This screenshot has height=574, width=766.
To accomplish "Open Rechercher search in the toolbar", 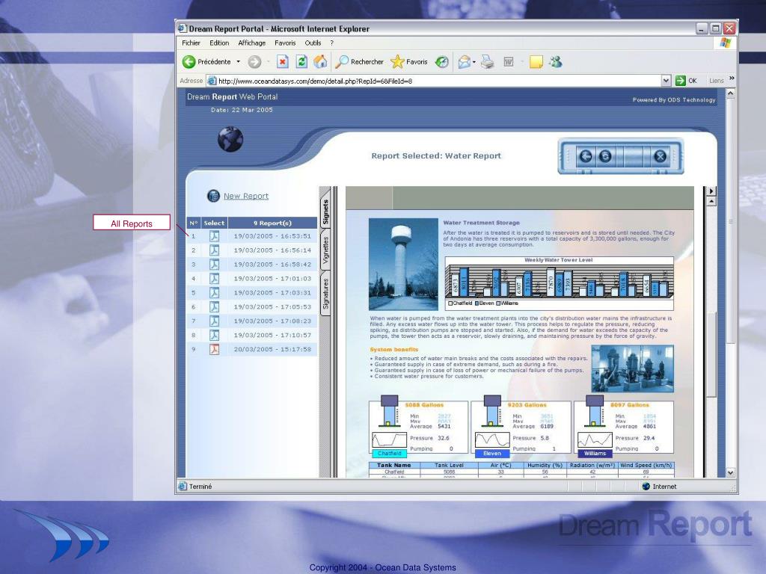I will (x=359, y=62).
